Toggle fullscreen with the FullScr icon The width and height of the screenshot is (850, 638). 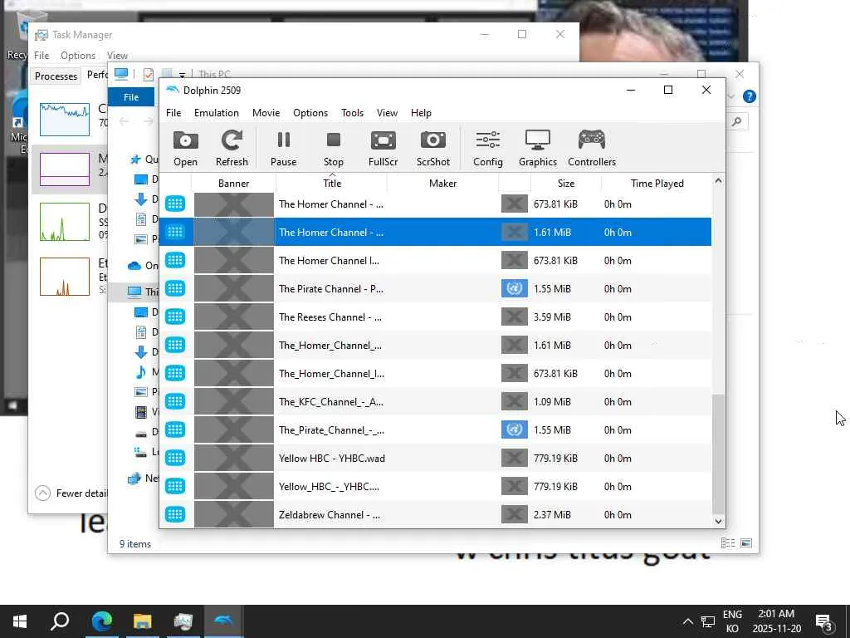pos(383,148)
